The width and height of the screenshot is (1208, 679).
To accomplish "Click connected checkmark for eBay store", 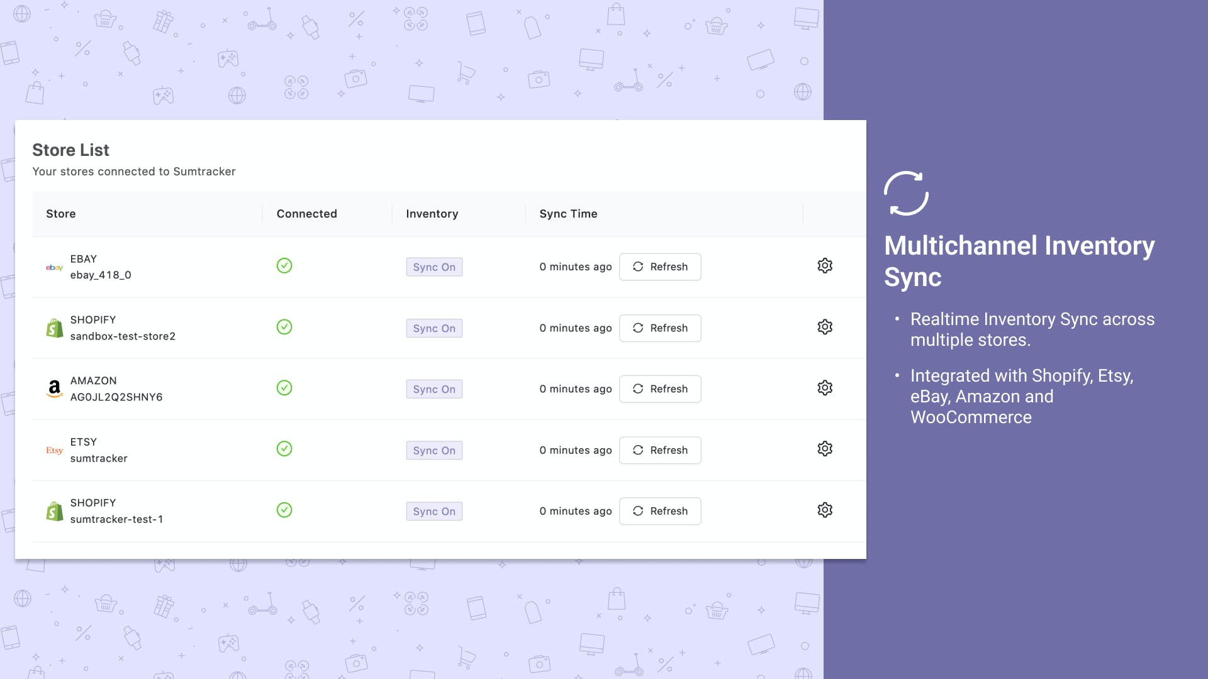I will 284,265.
